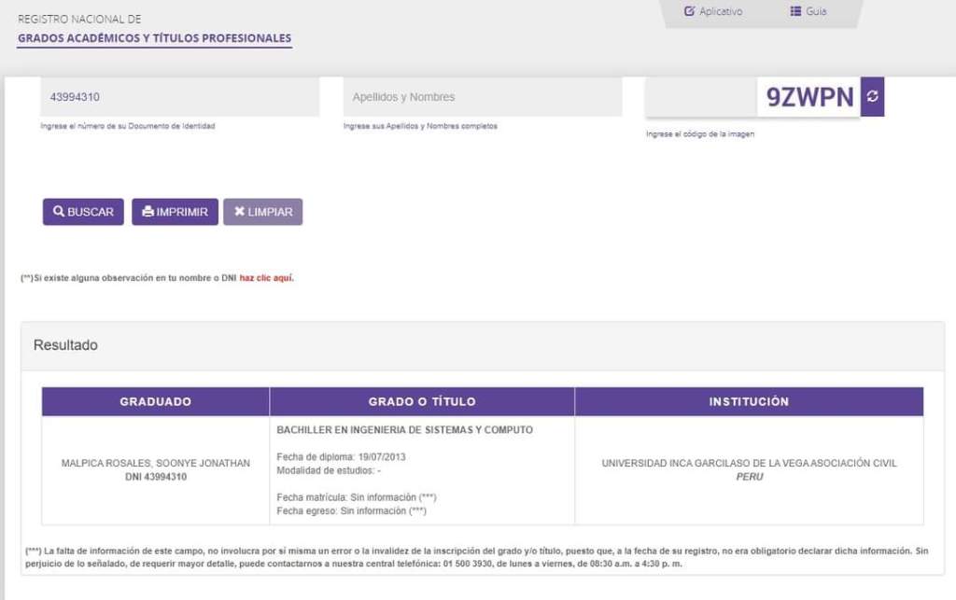The width and height of the screenshot is (956, 600).
Task: Click the MALPICA ROSALES graduate name cell
Action: [155, 463]
